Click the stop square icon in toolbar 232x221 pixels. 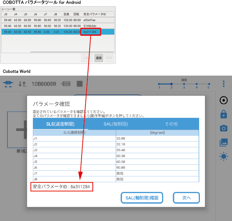(x=79, y=84)
